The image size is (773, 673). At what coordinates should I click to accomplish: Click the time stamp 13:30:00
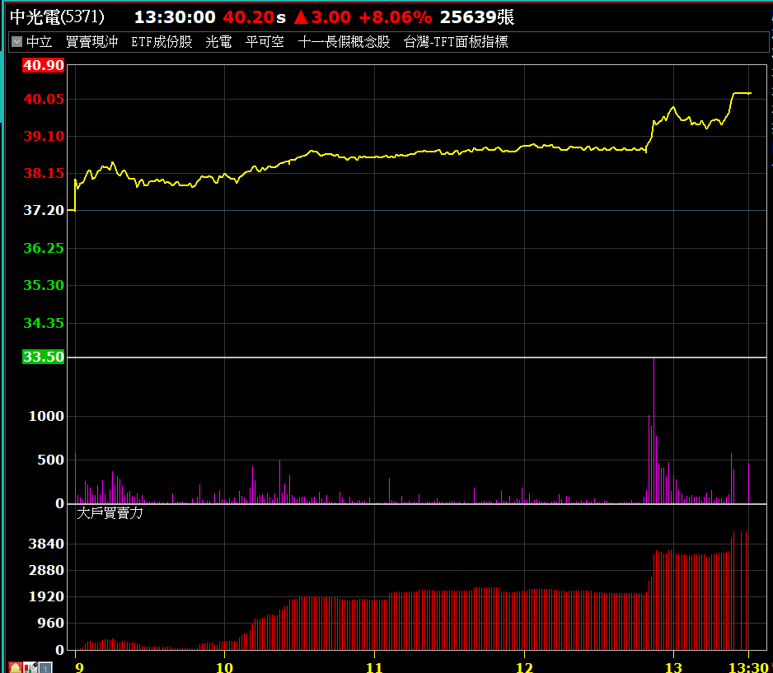point(175,17)
